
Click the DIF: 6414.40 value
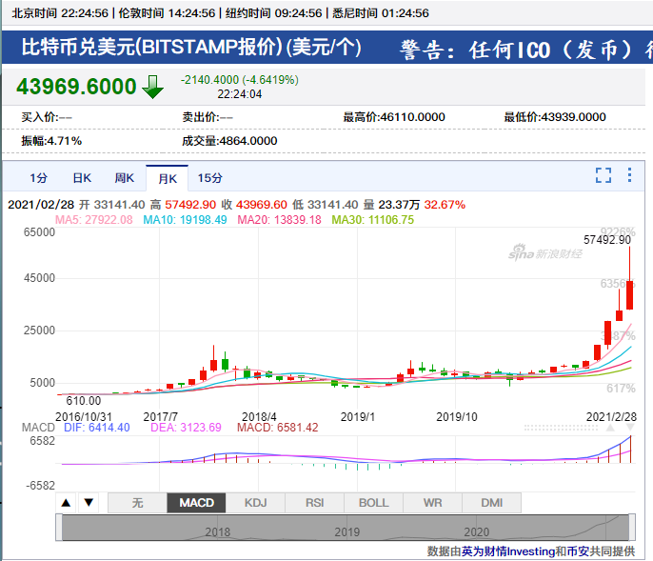[x=97, y=428]
